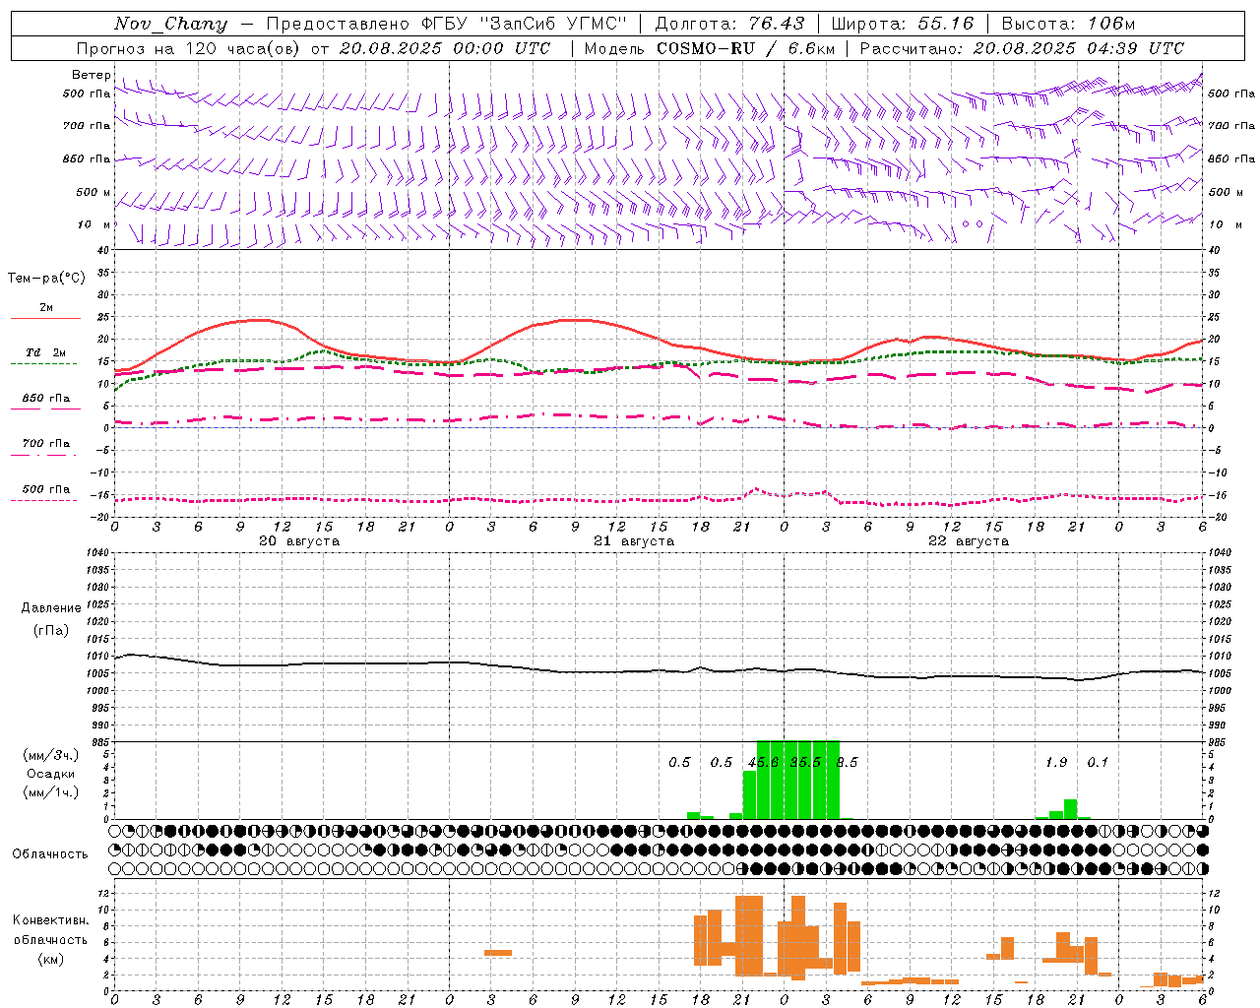This screenshot has width=1260, height=1008.
Task: Click the 'Осадки' precipitation label
Action: pos(50,774)
